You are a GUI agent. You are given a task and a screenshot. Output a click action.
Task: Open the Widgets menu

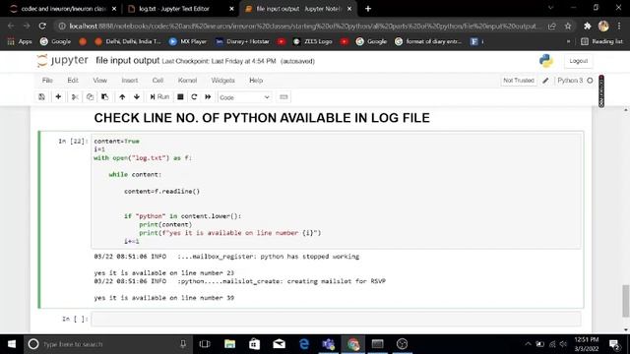[x=223, y=81]
